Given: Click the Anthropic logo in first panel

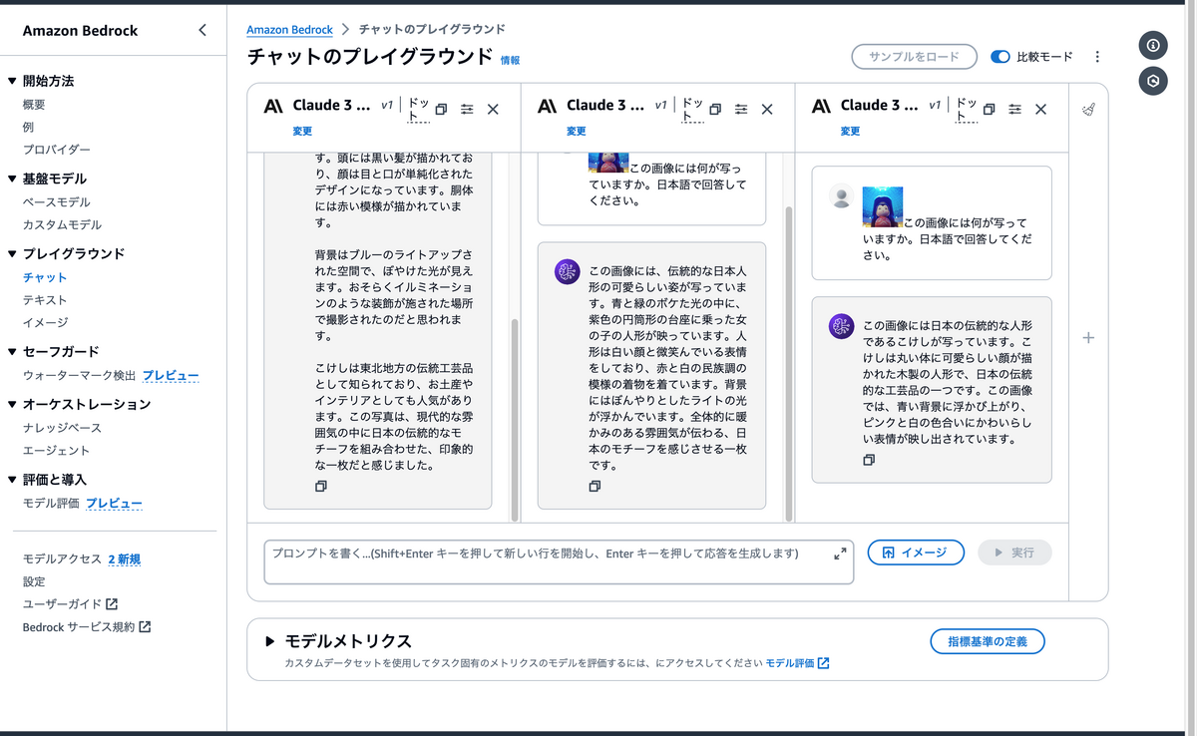Looking at the screenshot, I should tap(273, 106).
